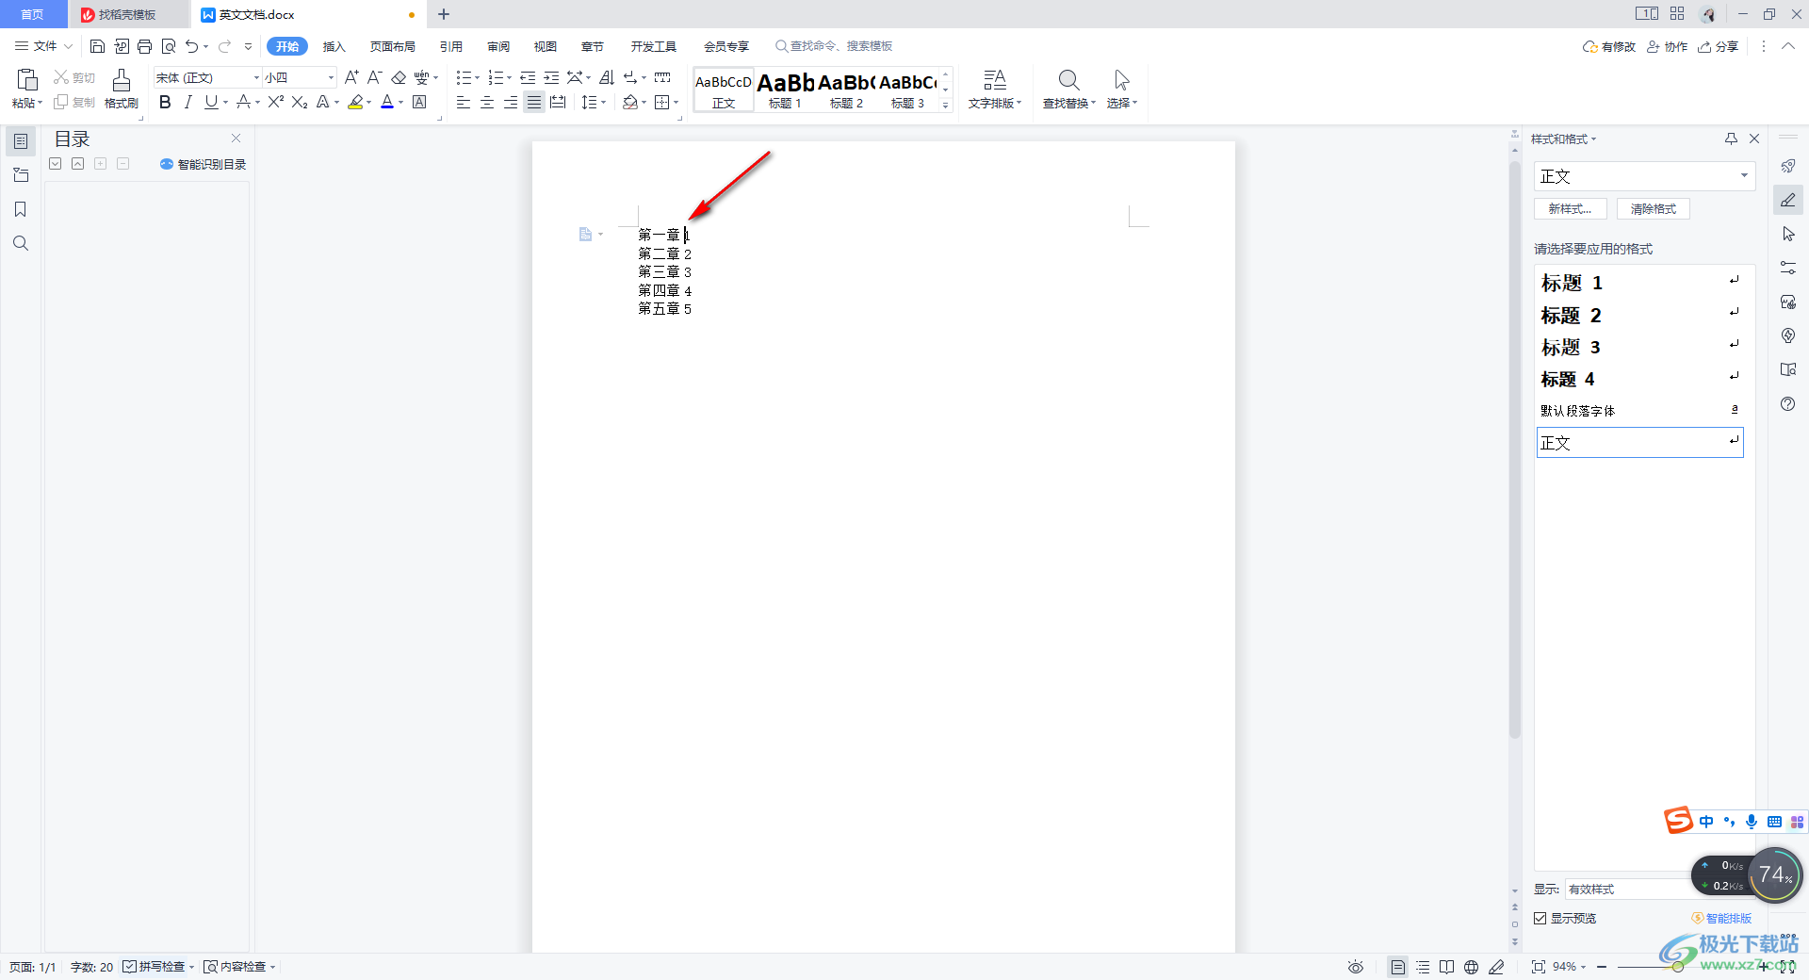Select the Format Painter (格式刷) tool

(122, 89)
